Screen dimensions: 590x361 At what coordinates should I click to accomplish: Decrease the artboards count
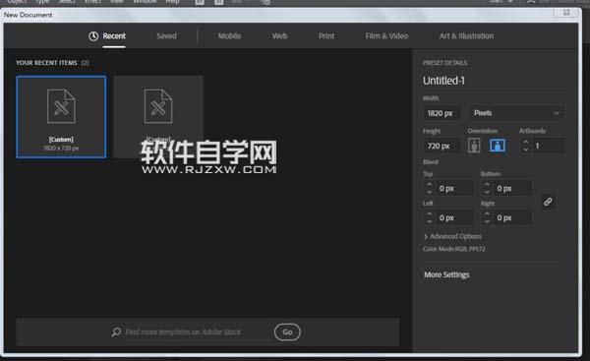click(x=526, y=150)
